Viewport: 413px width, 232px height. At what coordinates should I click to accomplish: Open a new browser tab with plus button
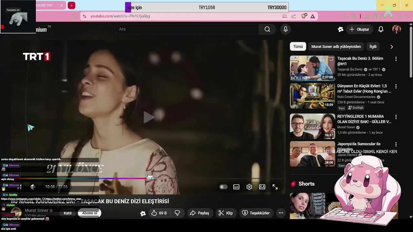pyautogui.click(x=72, y=5)
